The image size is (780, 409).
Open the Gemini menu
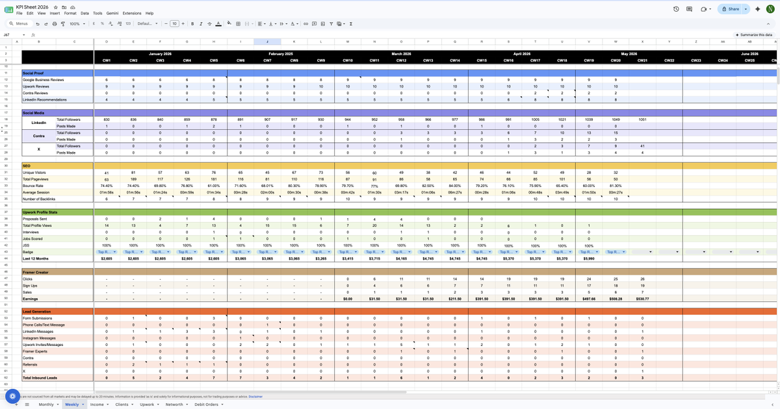click(112, 13)
